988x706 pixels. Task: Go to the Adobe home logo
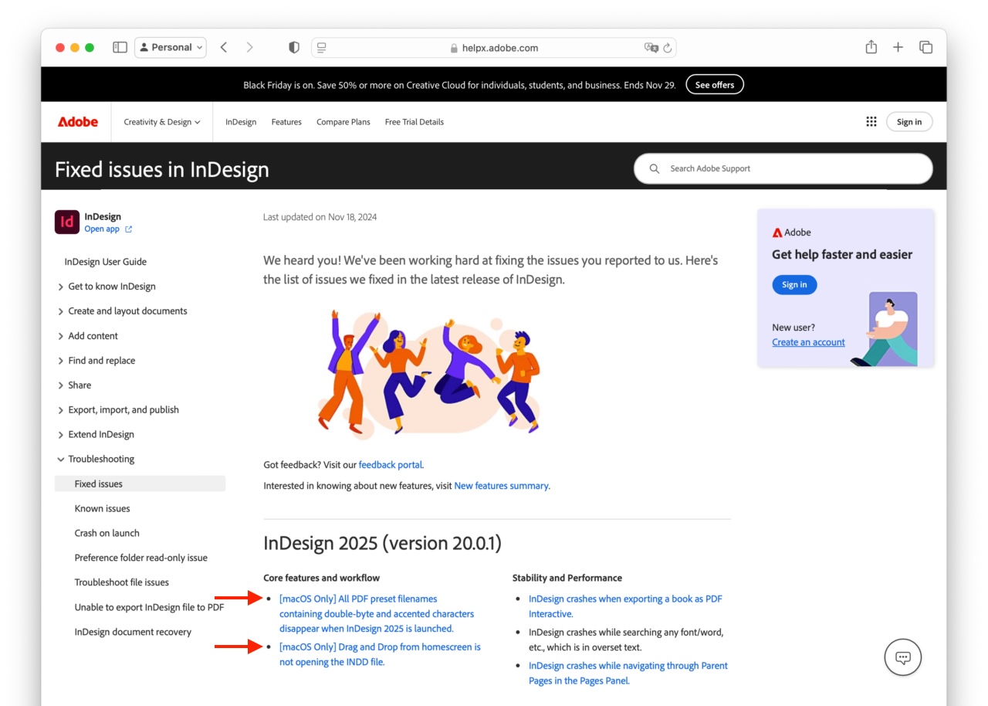coord(77,122)
